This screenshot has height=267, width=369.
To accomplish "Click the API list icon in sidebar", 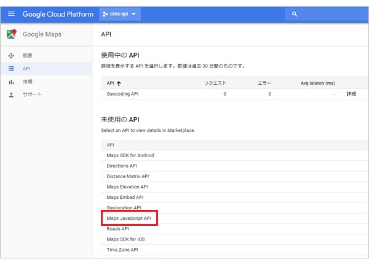I will pos(11,69).
